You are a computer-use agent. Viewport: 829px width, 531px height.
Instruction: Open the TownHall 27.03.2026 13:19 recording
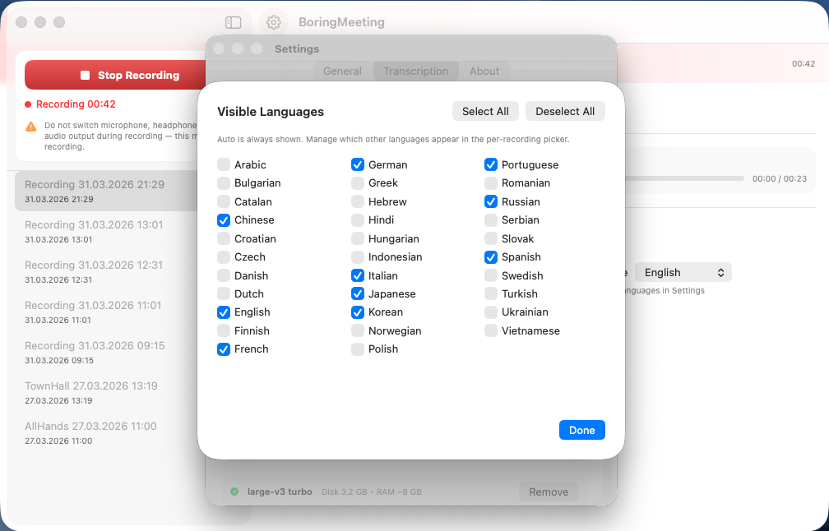[x=91, y=392]
